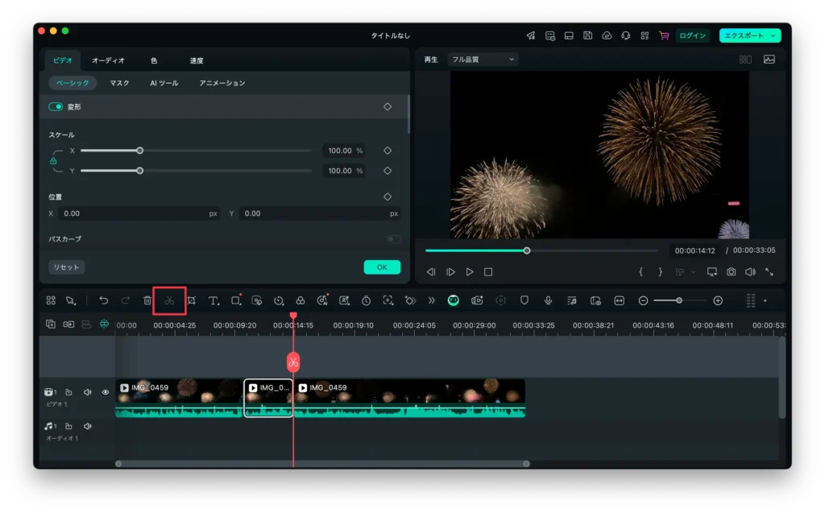825x513 pixels.
Task: Select the text tool icon
Action: click(x=214, y=300)
